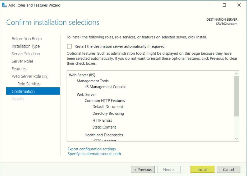The image size is (247, 176).
Task: Close the Add Roles and Features Wizard
Action: (239, 5)
